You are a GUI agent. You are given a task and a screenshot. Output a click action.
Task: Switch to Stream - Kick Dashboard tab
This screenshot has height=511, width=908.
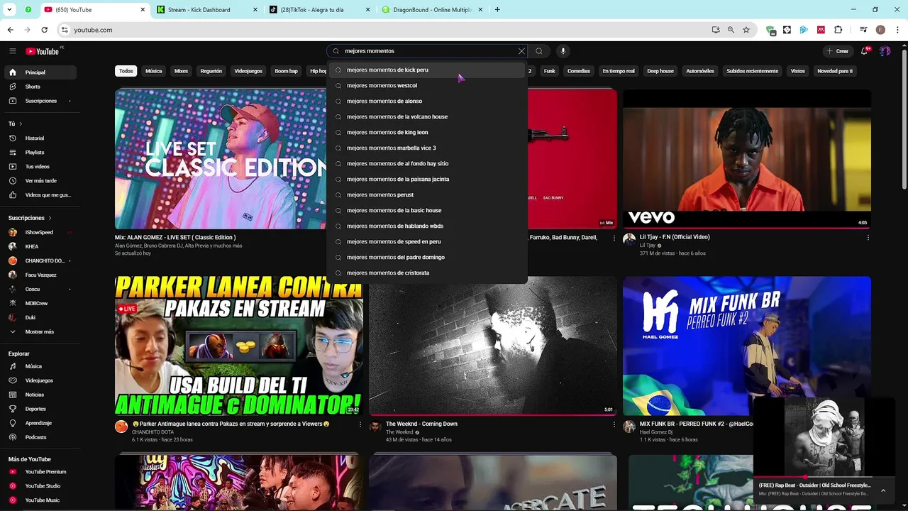206,10
